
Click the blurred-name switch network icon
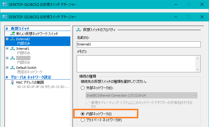coord(12,58)
